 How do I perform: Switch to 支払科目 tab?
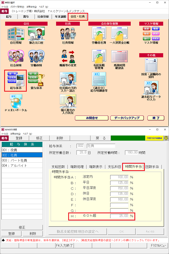tap(114, 167)
